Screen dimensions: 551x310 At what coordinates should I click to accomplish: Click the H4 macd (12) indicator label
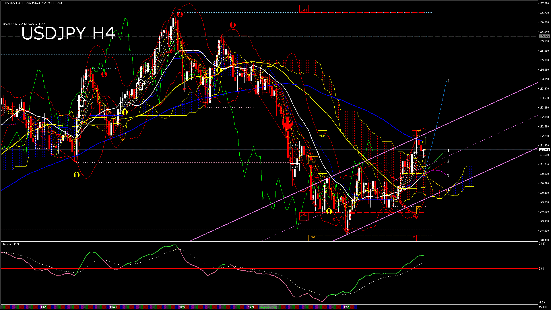pos(11,244)
